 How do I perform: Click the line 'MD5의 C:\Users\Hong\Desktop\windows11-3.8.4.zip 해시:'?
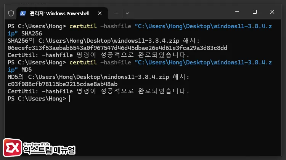(98, 77)
